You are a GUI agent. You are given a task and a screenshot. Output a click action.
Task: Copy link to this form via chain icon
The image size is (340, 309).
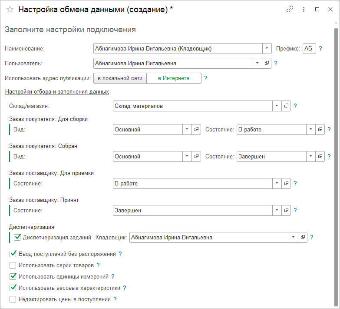tap(290, 9)
